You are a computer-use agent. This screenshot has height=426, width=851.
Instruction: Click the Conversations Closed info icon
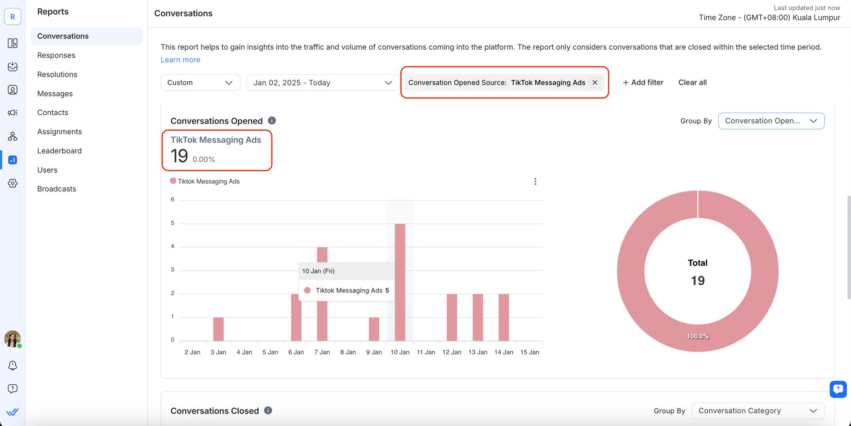pyautogui.click(x=268, y=410)
